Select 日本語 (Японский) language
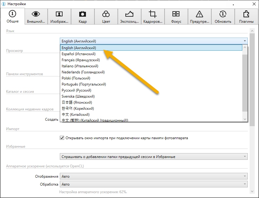The image size is (259, 198). (x=151, y=102)
